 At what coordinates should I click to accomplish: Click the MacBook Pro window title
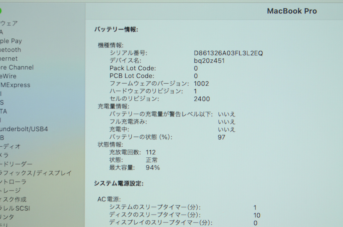tap(292, 11)
